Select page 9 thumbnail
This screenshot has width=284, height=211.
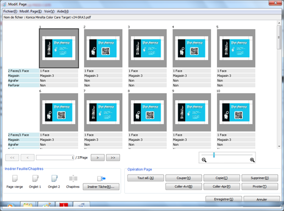pos(192,112)
